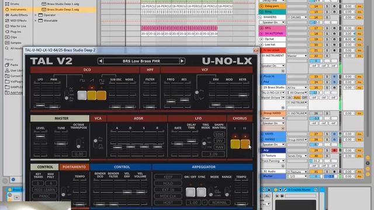Select the pink clip on SH L track
This screenshot has height=210, width=374.
[x=179, y=28]
